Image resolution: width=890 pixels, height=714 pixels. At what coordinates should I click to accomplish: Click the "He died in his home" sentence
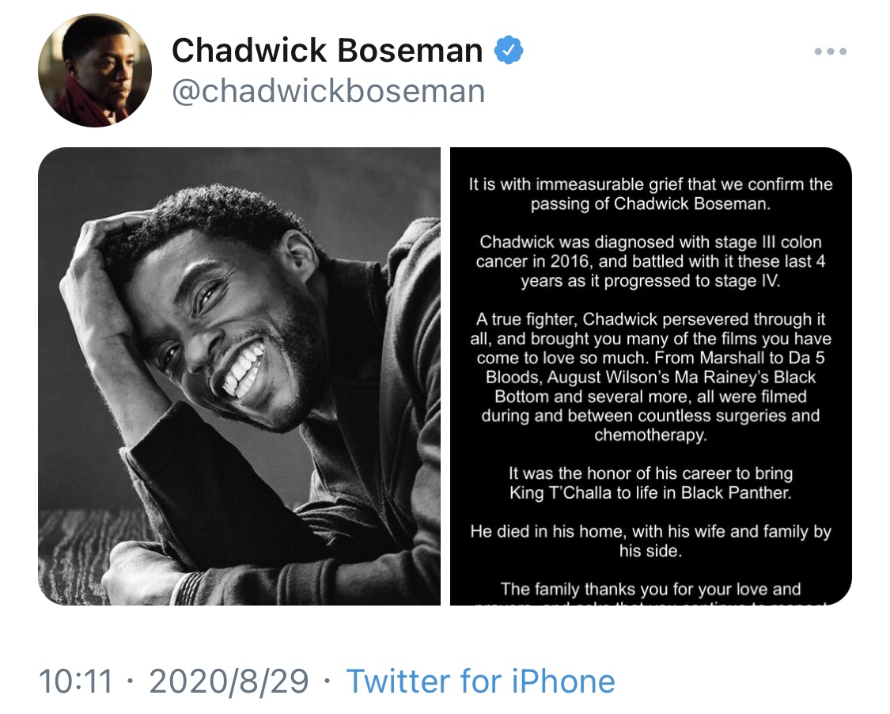coord(650,541)
